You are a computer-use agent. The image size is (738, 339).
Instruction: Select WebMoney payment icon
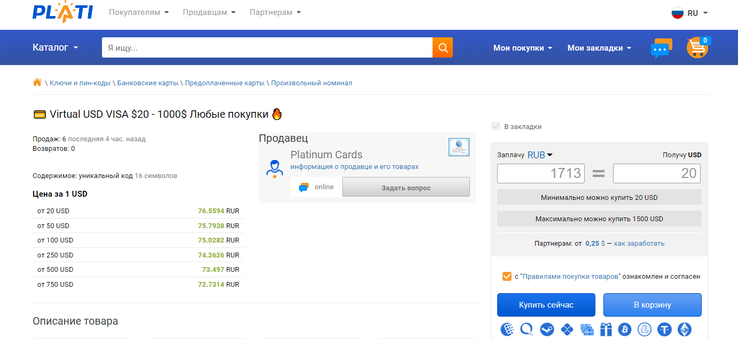(507, 329)
